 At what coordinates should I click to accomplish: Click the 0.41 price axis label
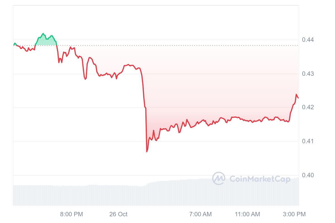point(308,141)
